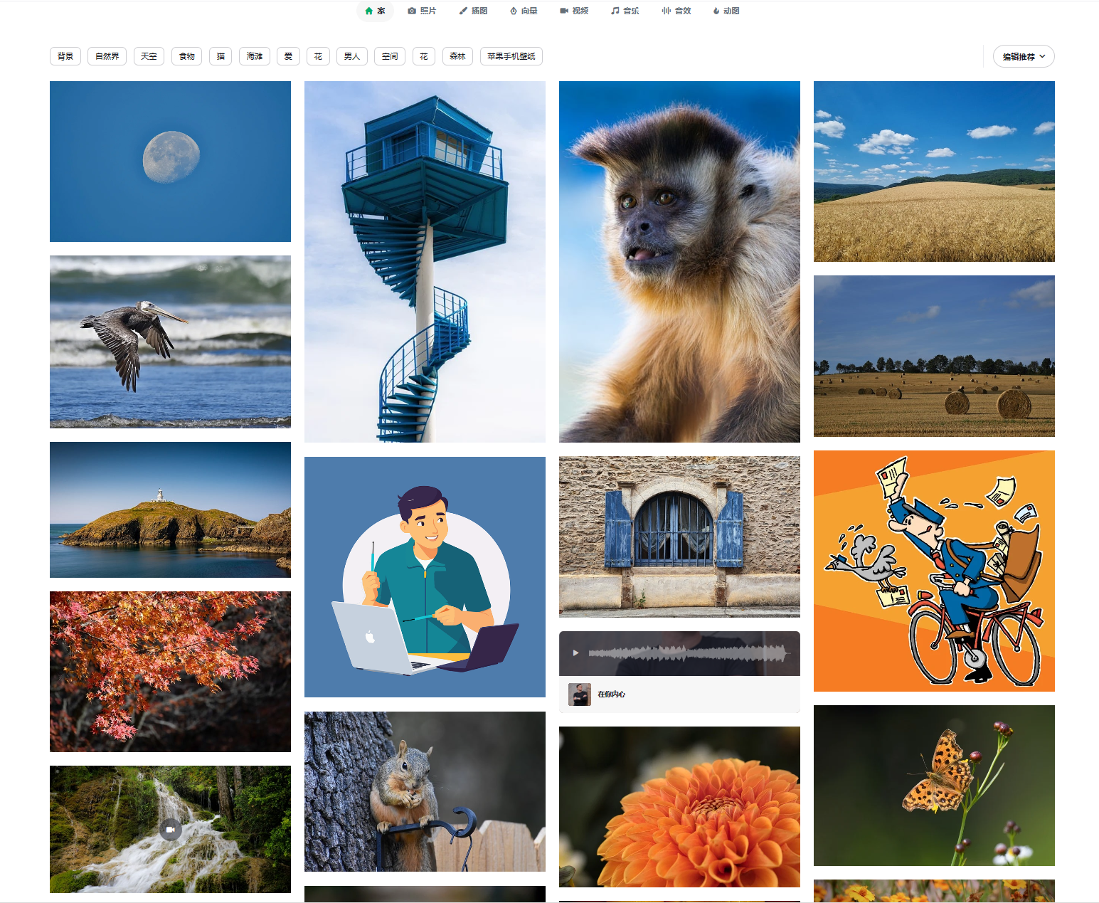Click the artist avatar beside 在你内心

point(580,694)
